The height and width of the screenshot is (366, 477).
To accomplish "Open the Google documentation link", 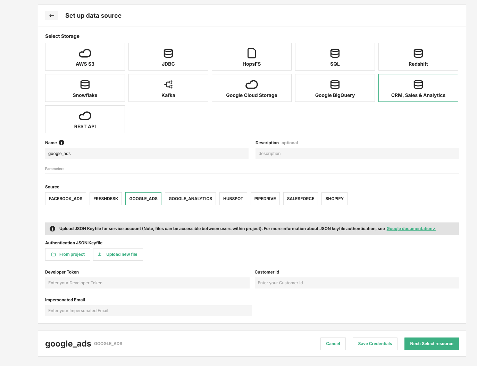I will tap(411, 228).
